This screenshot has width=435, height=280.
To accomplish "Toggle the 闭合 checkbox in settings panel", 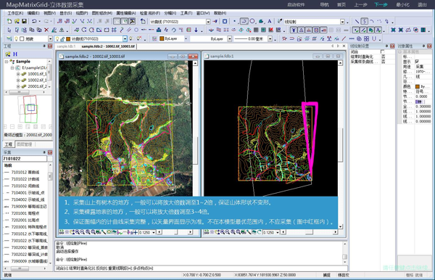I will (383, 52).
